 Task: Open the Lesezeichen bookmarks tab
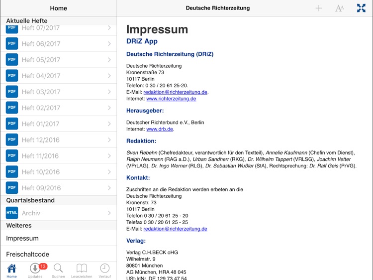[x=82, y=271]
